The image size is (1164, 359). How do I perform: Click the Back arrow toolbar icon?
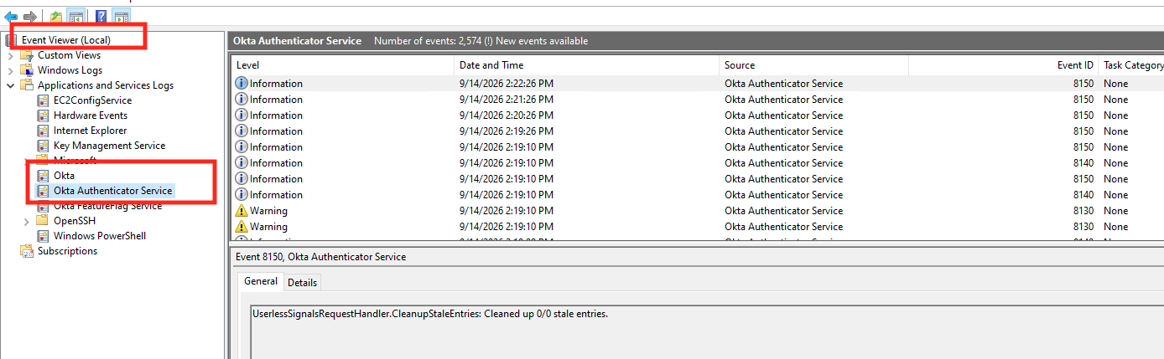click(x=12, y=17)
